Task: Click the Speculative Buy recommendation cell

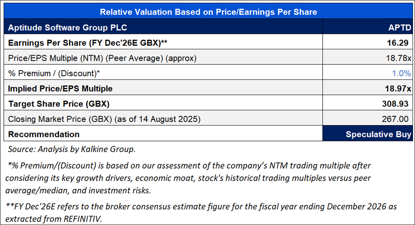Action: (x=378, y=134)
